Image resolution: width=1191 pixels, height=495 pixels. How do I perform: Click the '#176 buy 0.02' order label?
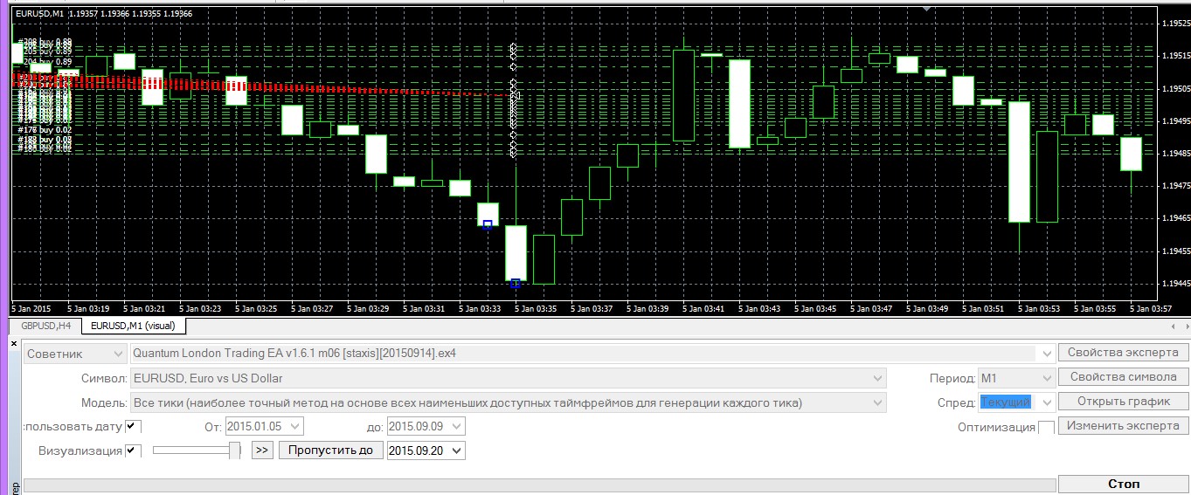point(45,129)
